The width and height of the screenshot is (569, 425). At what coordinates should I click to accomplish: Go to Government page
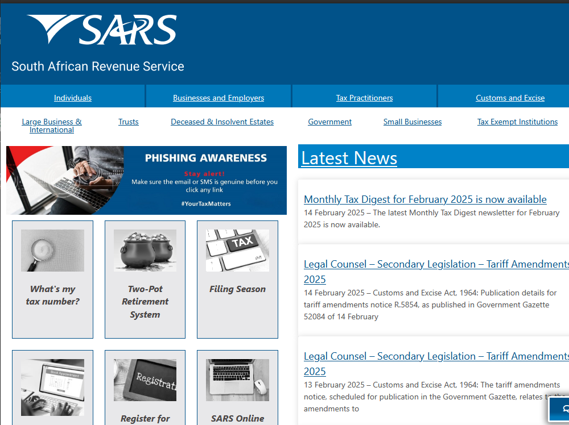click(x=329, y=122)
